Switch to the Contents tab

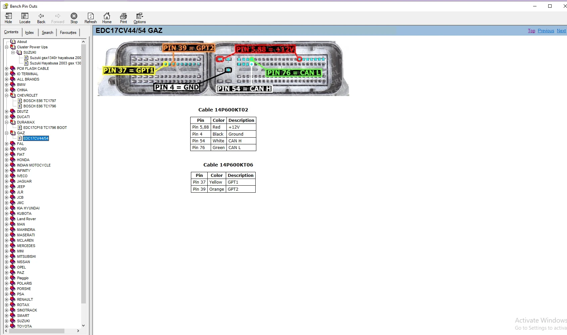pos(11,32)
